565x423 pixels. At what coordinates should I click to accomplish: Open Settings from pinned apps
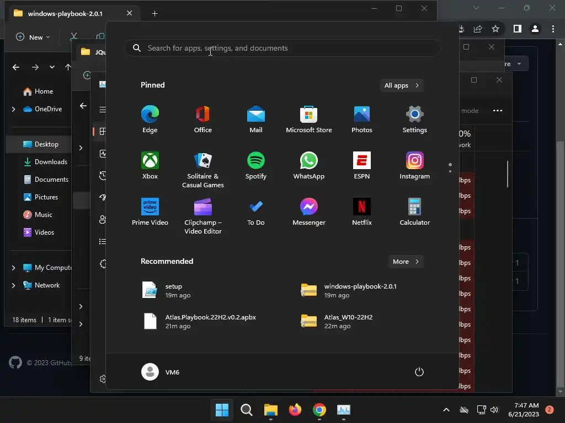(x=415, y=120)
